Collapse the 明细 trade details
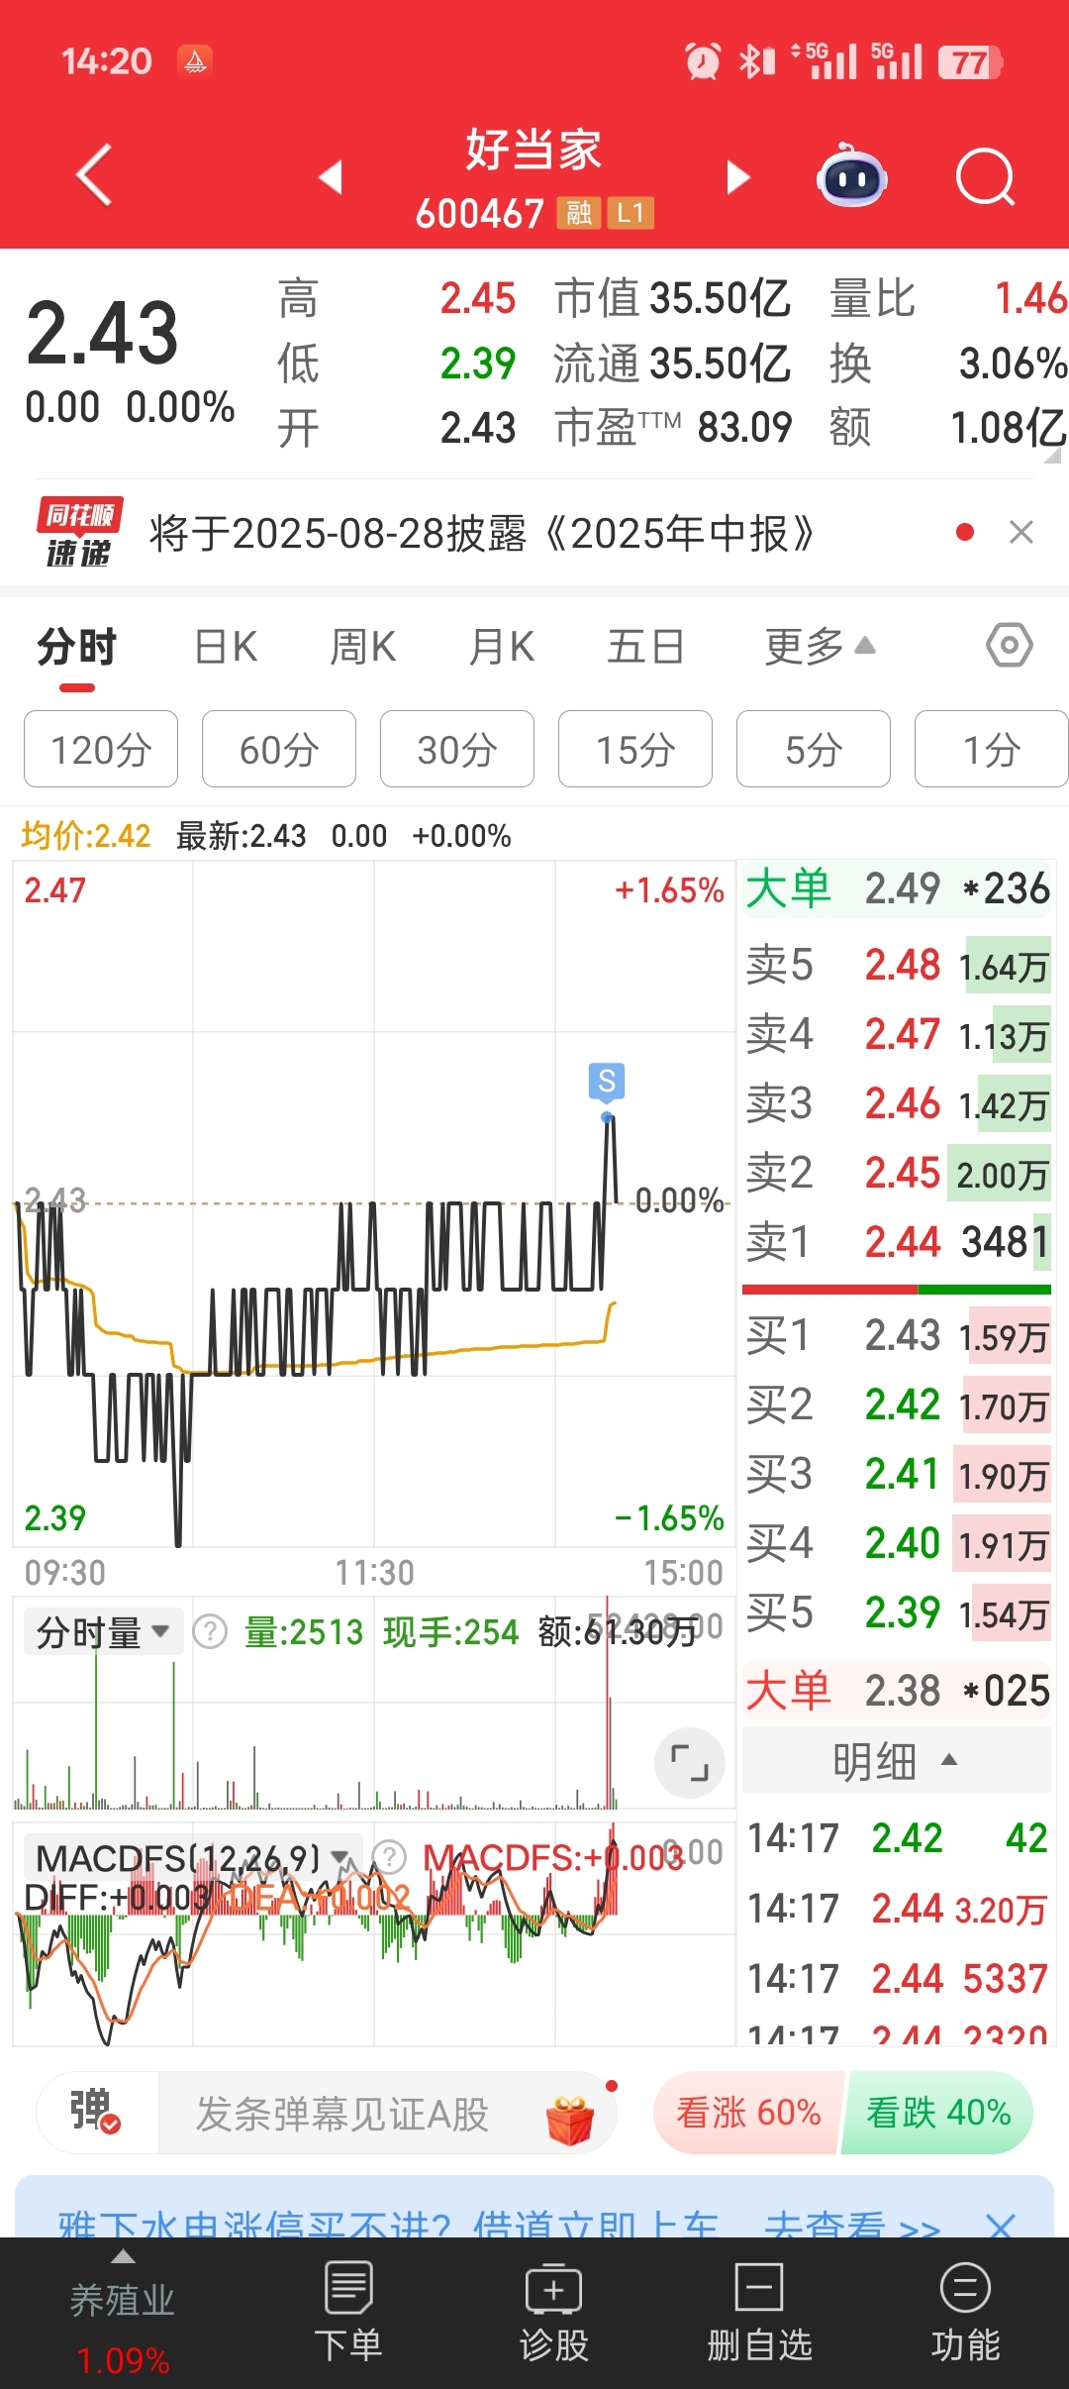1069x2389 pixels. click(x=896, y=1761)
